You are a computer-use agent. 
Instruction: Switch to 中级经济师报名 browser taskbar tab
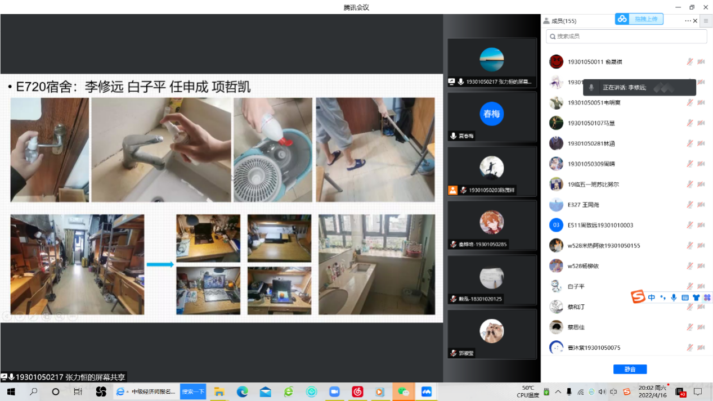pos(146,391)
